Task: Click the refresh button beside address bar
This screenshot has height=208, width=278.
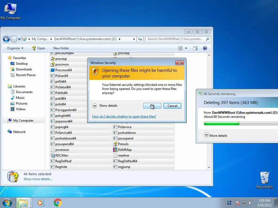Action: [140, 39]
